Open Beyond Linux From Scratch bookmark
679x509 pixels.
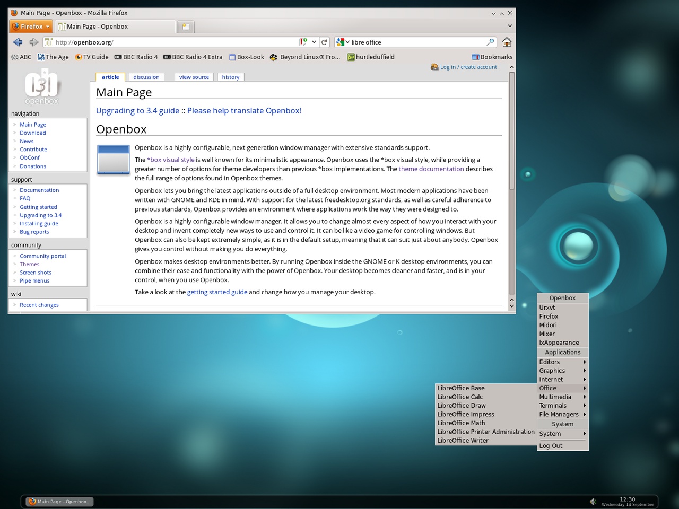point(305,57)
